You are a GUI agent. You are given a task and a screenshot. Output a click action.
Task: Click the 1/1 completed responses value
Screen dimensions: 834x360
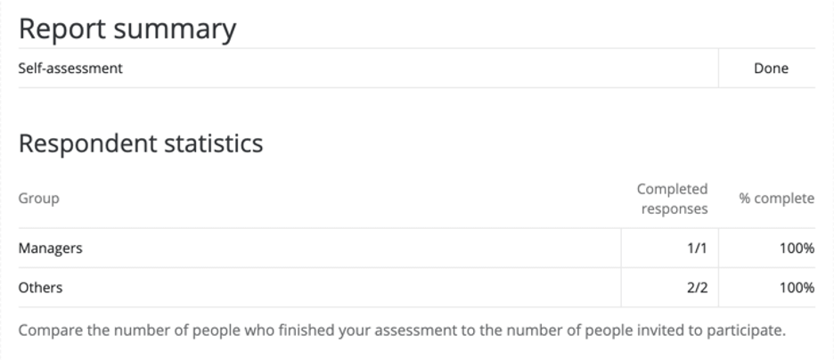698,249
